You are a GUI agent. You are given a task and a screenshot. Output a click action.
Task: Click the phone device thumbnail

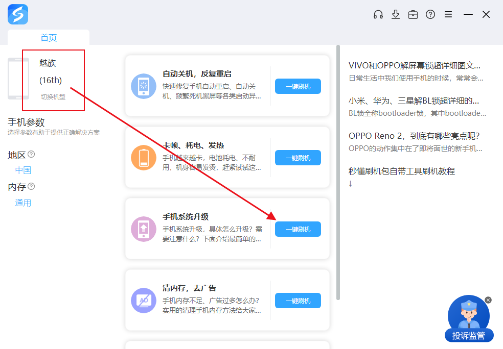pyautogui.click(x=18, y=79)
